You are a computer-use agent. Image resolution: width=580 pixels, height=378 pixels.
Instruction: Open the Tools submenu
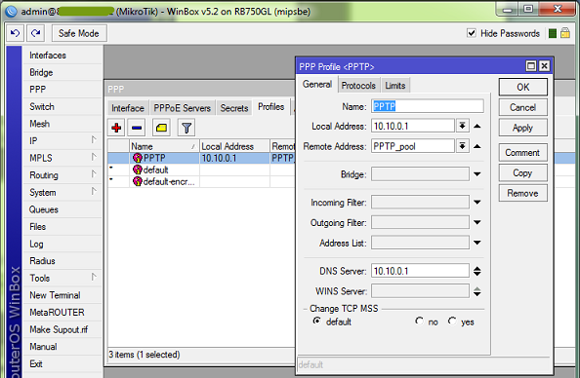(62, 278)
